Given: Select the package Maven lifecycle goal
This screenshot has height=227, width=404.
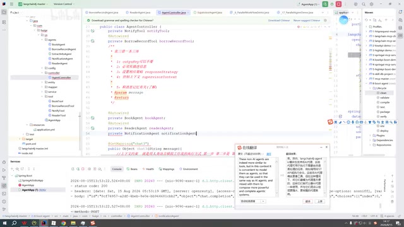Looking at the screenshot, I should click(x=385, y=112).
